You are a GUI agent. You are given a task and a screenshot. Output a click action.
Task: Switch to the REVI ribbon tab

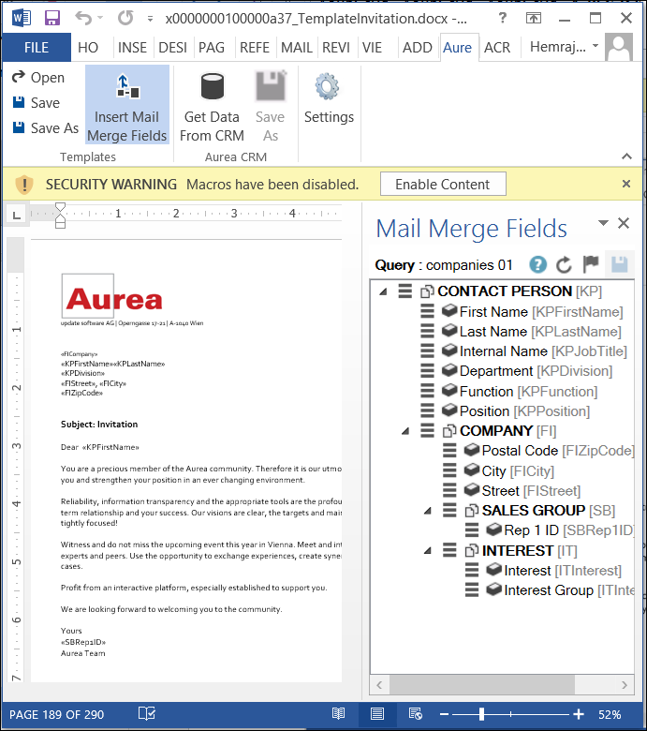click(x=336, y=48)
